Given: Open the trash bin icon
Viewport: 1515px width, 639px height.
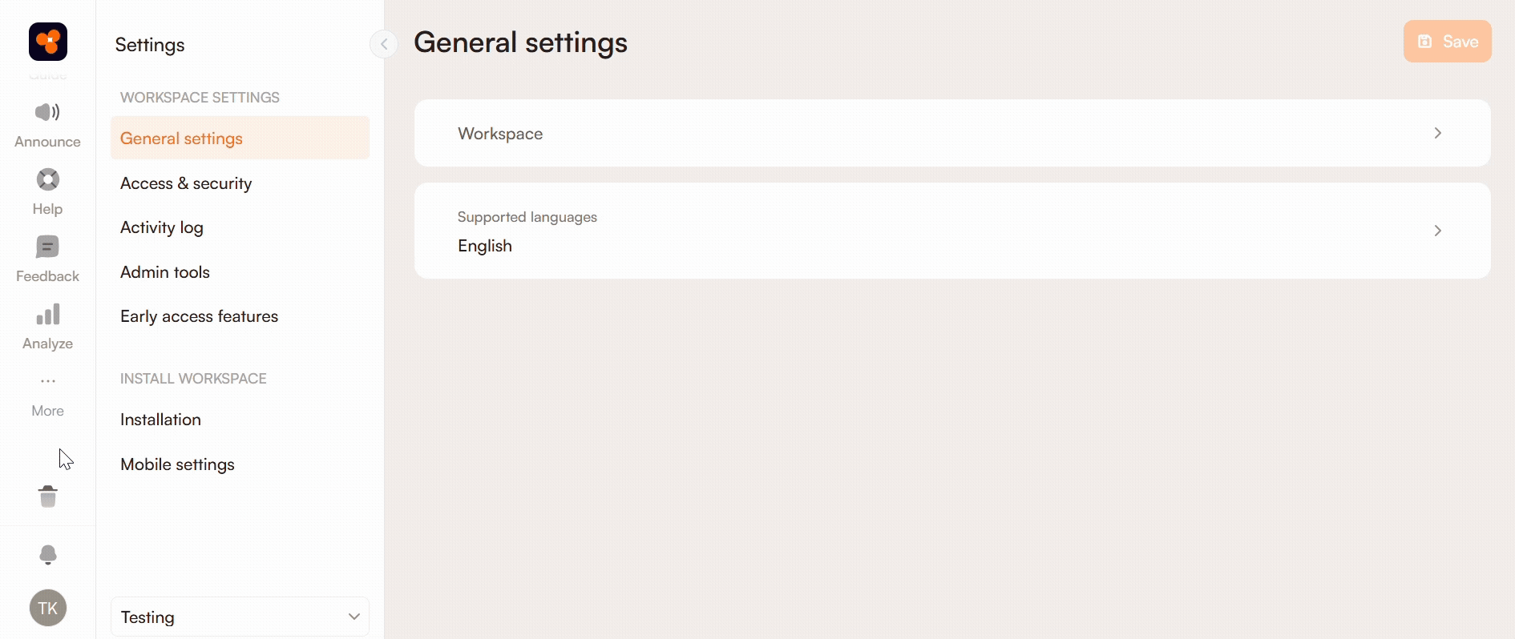Looking at the screenshot, I should (48, 496).
